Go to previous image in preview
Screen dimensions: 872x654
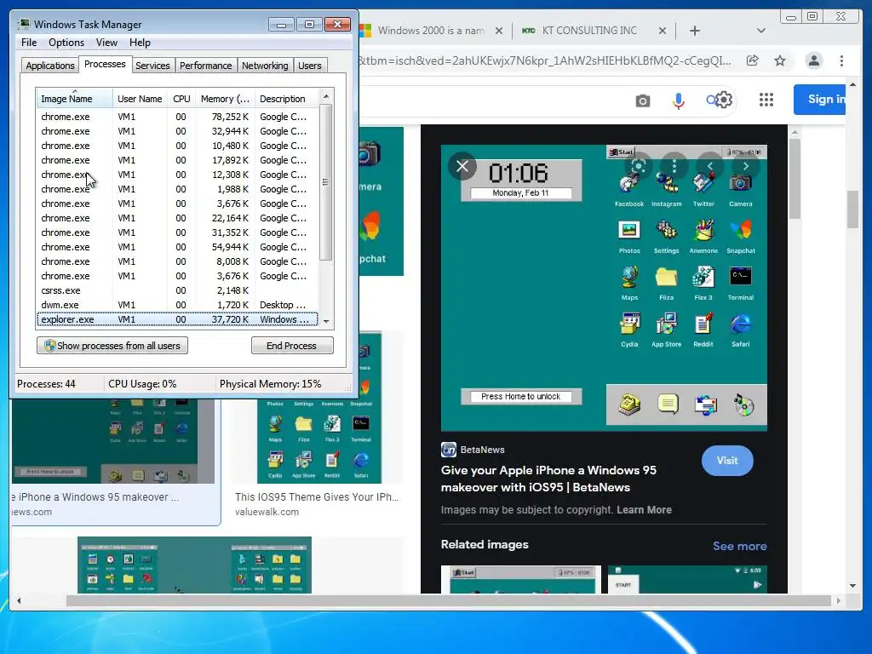click(709, 166)
